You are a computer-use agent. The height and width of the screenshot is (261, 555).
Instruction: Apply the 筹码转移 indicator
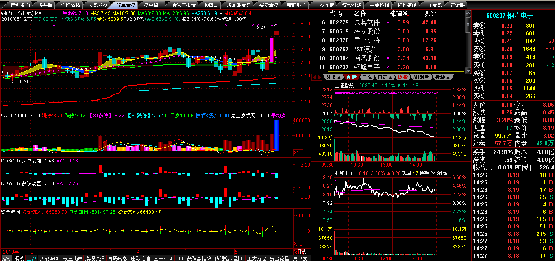(118, 258)
